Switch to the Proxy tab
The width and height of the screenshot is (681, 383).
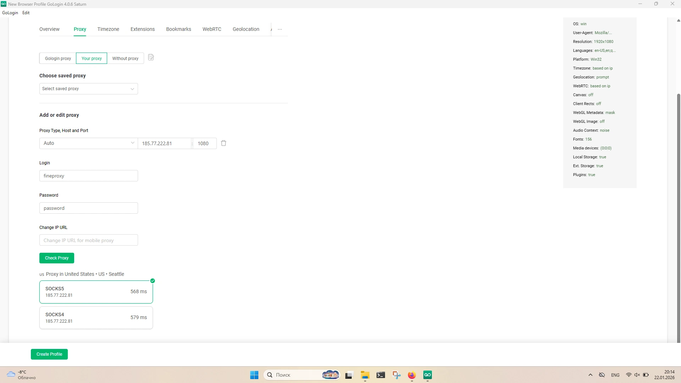[x=80, y=29]
